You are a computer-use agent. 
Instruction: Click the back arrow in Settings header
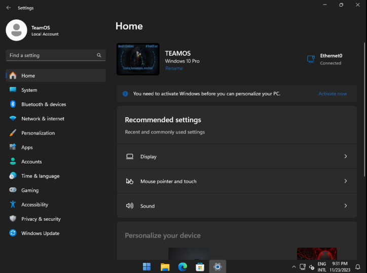click(9, 8)
